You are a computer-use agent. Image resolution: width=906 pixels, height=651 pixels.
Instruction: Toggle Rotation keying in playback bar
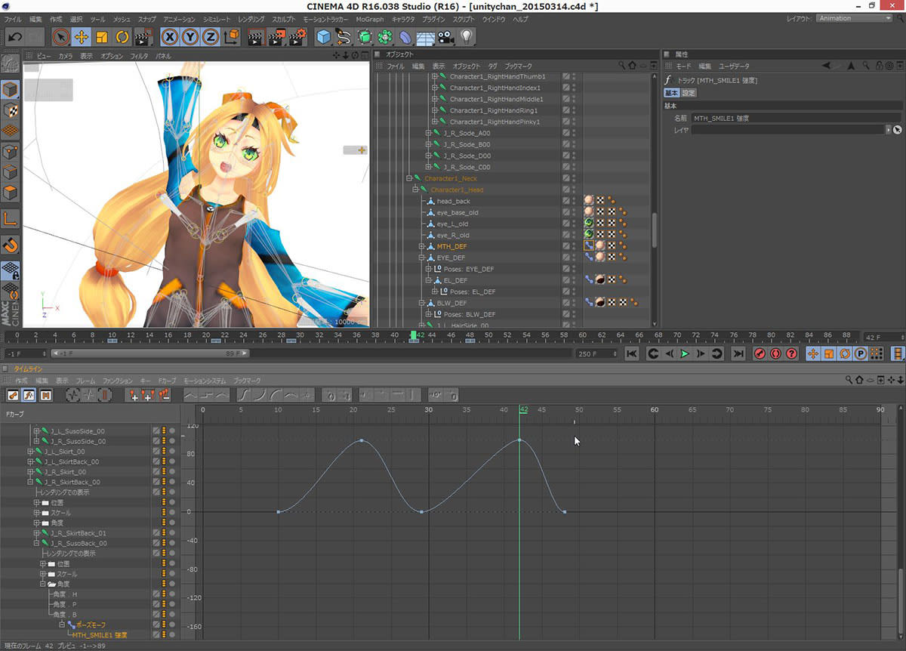coord(845,353)
